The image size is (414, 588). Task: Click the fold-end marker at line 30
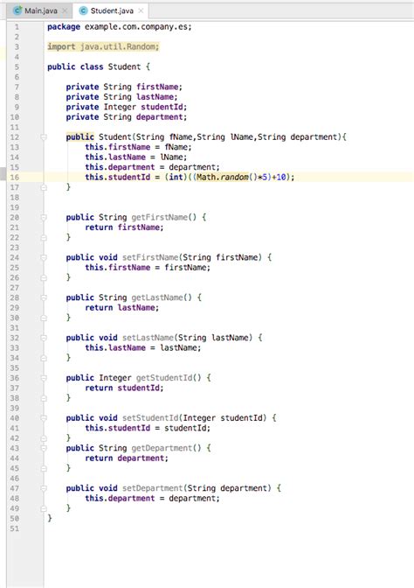point(44,318)
